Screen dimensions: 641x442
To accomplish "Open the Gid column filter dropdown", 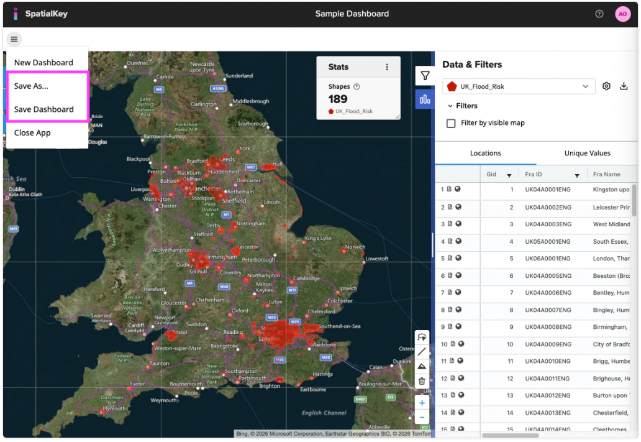I will (x=511, y=174).
